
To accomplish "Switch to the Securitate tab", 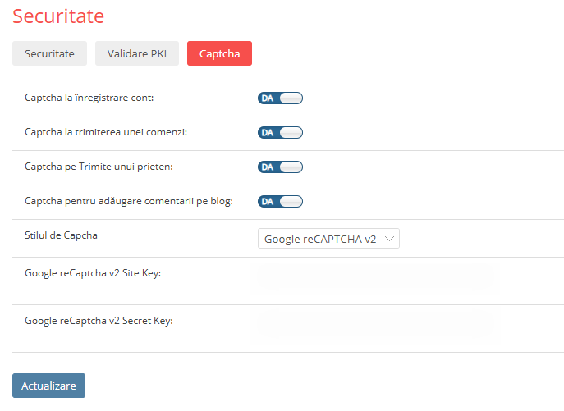I will coord(49,53).
